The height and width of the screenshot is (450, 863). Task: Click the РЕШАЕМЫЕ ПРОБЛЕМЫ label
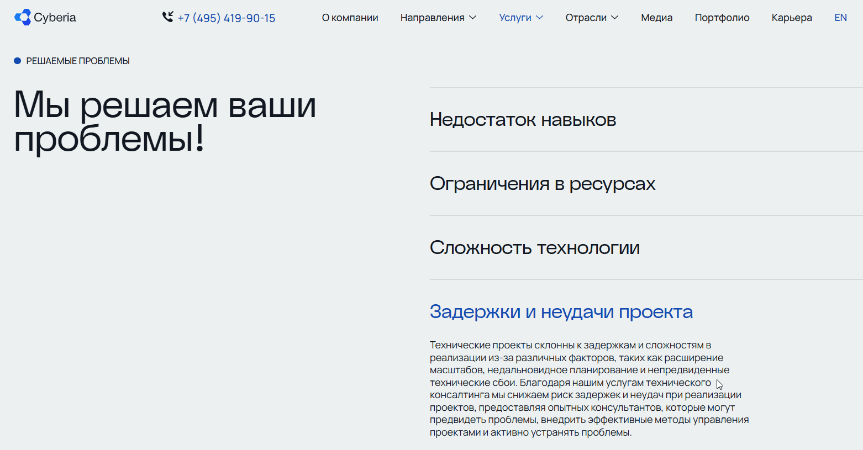point(78,61)
